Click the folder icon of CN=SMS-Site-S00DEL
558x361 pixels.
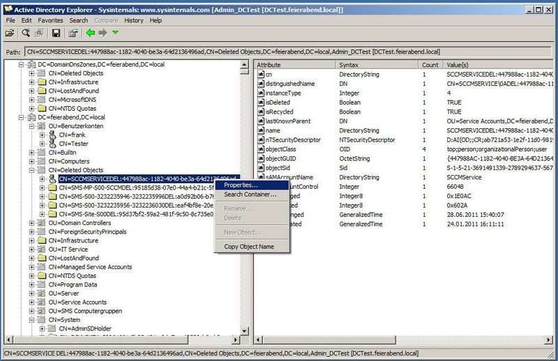coord(52,214)
